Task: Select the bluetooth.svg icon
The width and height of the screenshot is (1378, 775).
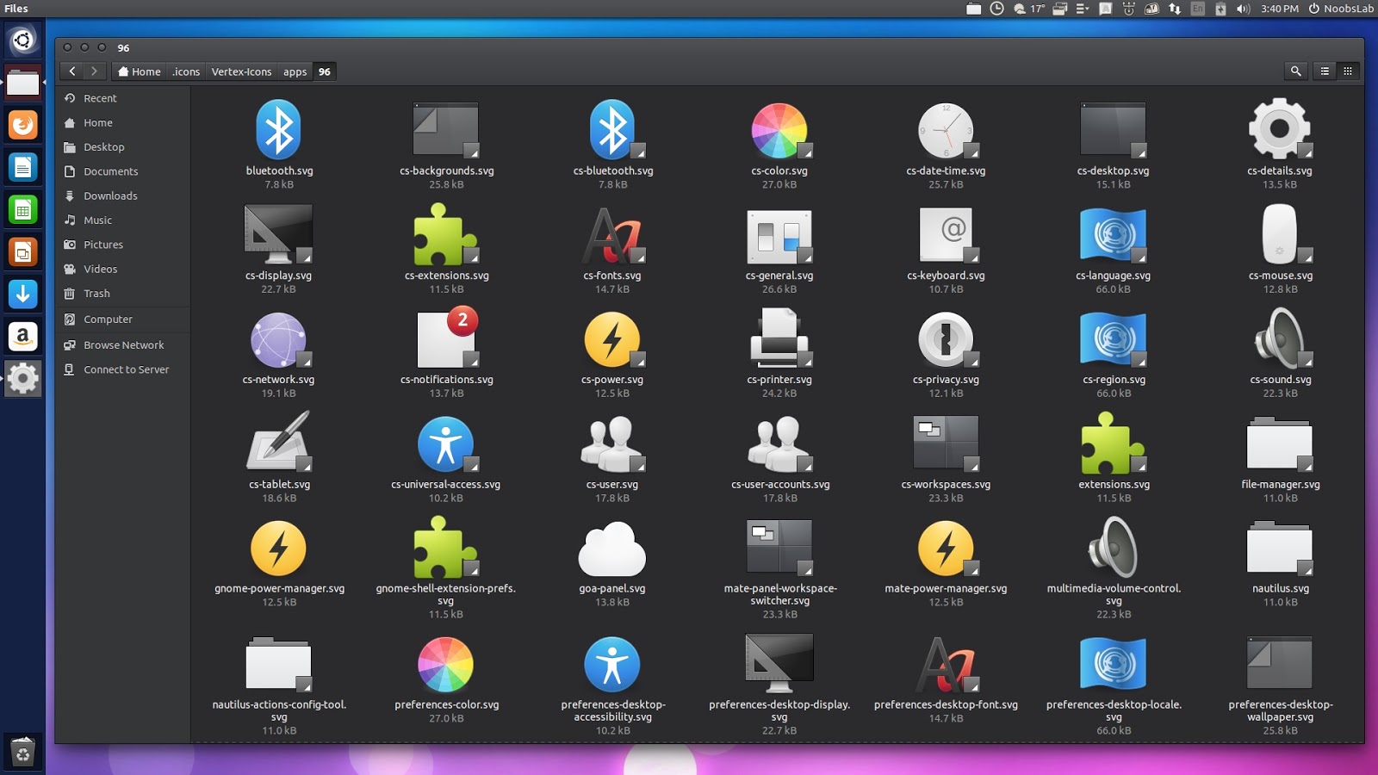Action: click(x=278, y=131)
